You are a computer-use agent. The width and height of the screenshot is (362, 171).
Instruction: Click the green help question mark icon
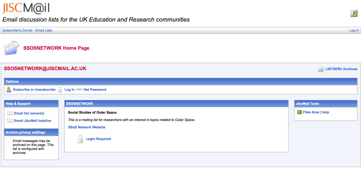(x=354, y=13)
